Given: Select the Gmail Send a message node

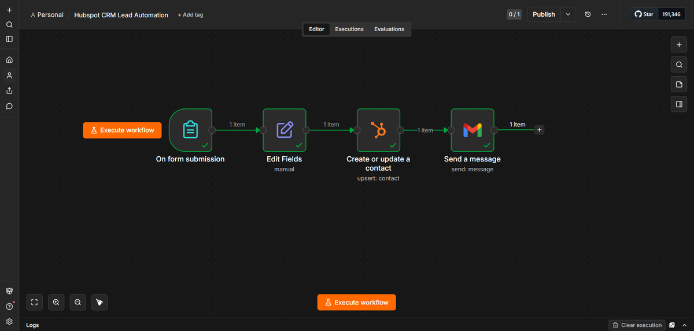Looking at the screenshot, I should [x=472, y=130].
